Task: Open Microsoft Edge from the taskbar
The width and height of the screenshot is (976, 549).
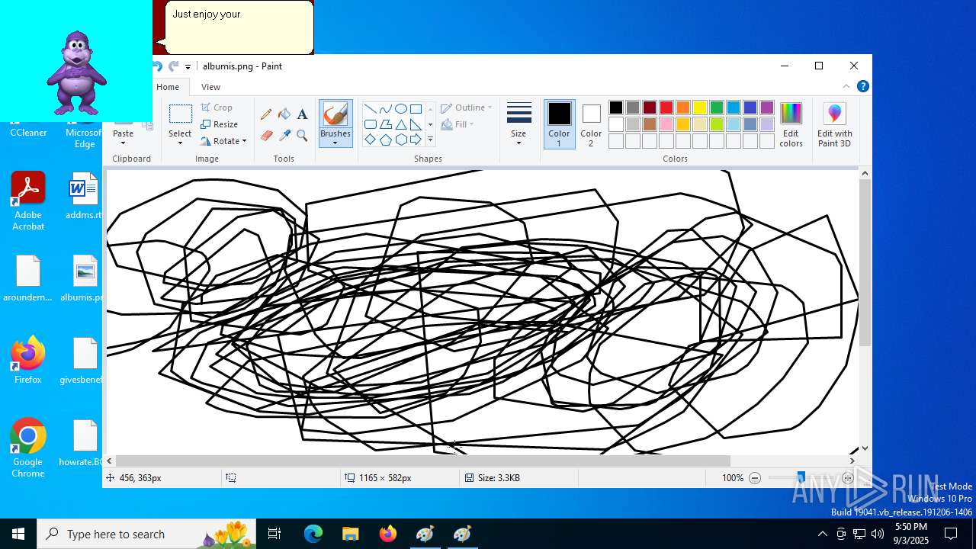Action: coord(313,534)
